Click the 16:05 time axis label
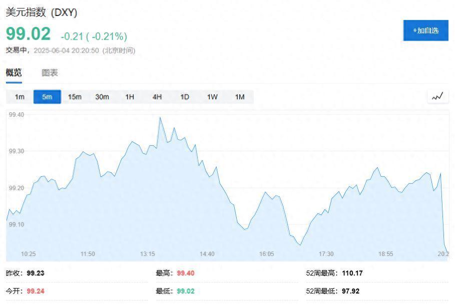The width and height of the screenshot is (455, 304). 266,254
